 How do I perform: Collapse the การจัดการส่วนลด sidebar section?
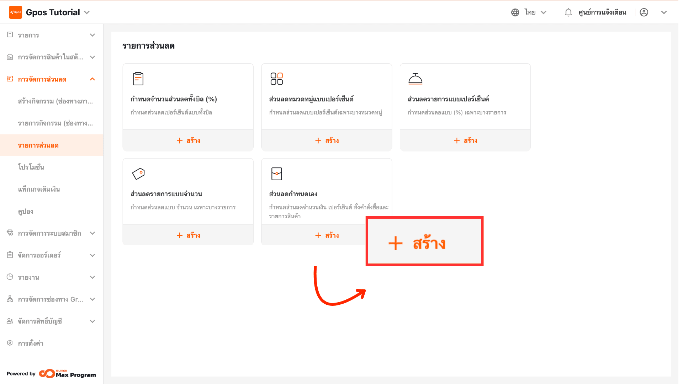tap(92, 79)
